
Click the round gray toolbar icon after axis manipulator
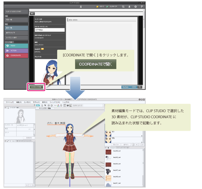61,105
